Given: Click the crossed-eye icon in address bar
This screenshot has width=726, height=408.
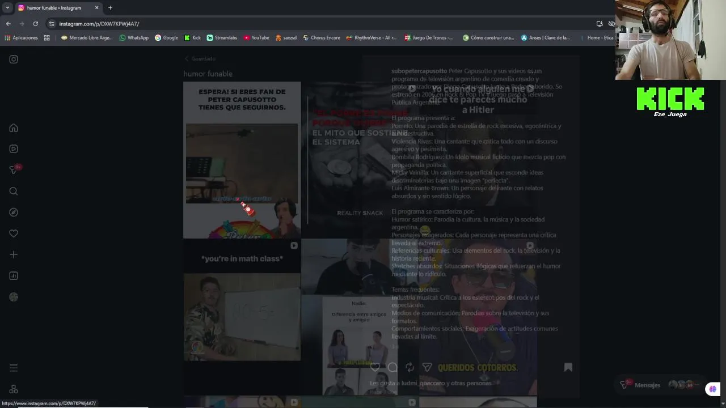Looking at the screenshot, I should (611, 24).
